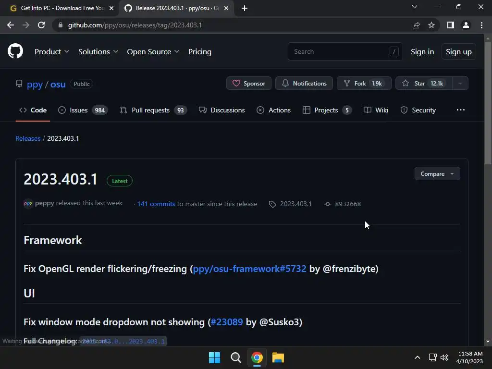The width and height of the screenshot is (492, 369).
Task: Open a new browser tab with plus
Action: 245,8
